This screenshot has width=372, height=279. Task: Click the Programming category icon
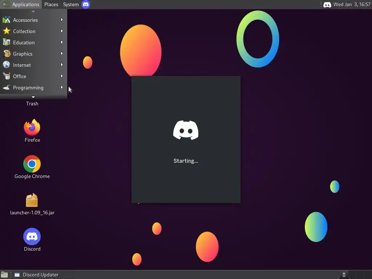(x=7, y=87)
